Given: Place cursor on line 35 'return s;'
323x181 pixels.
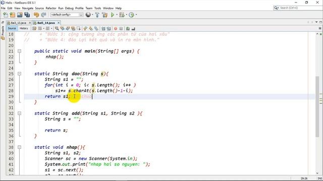Looking at the screenshot, I should pyautogui.click(x=56, y=130).
